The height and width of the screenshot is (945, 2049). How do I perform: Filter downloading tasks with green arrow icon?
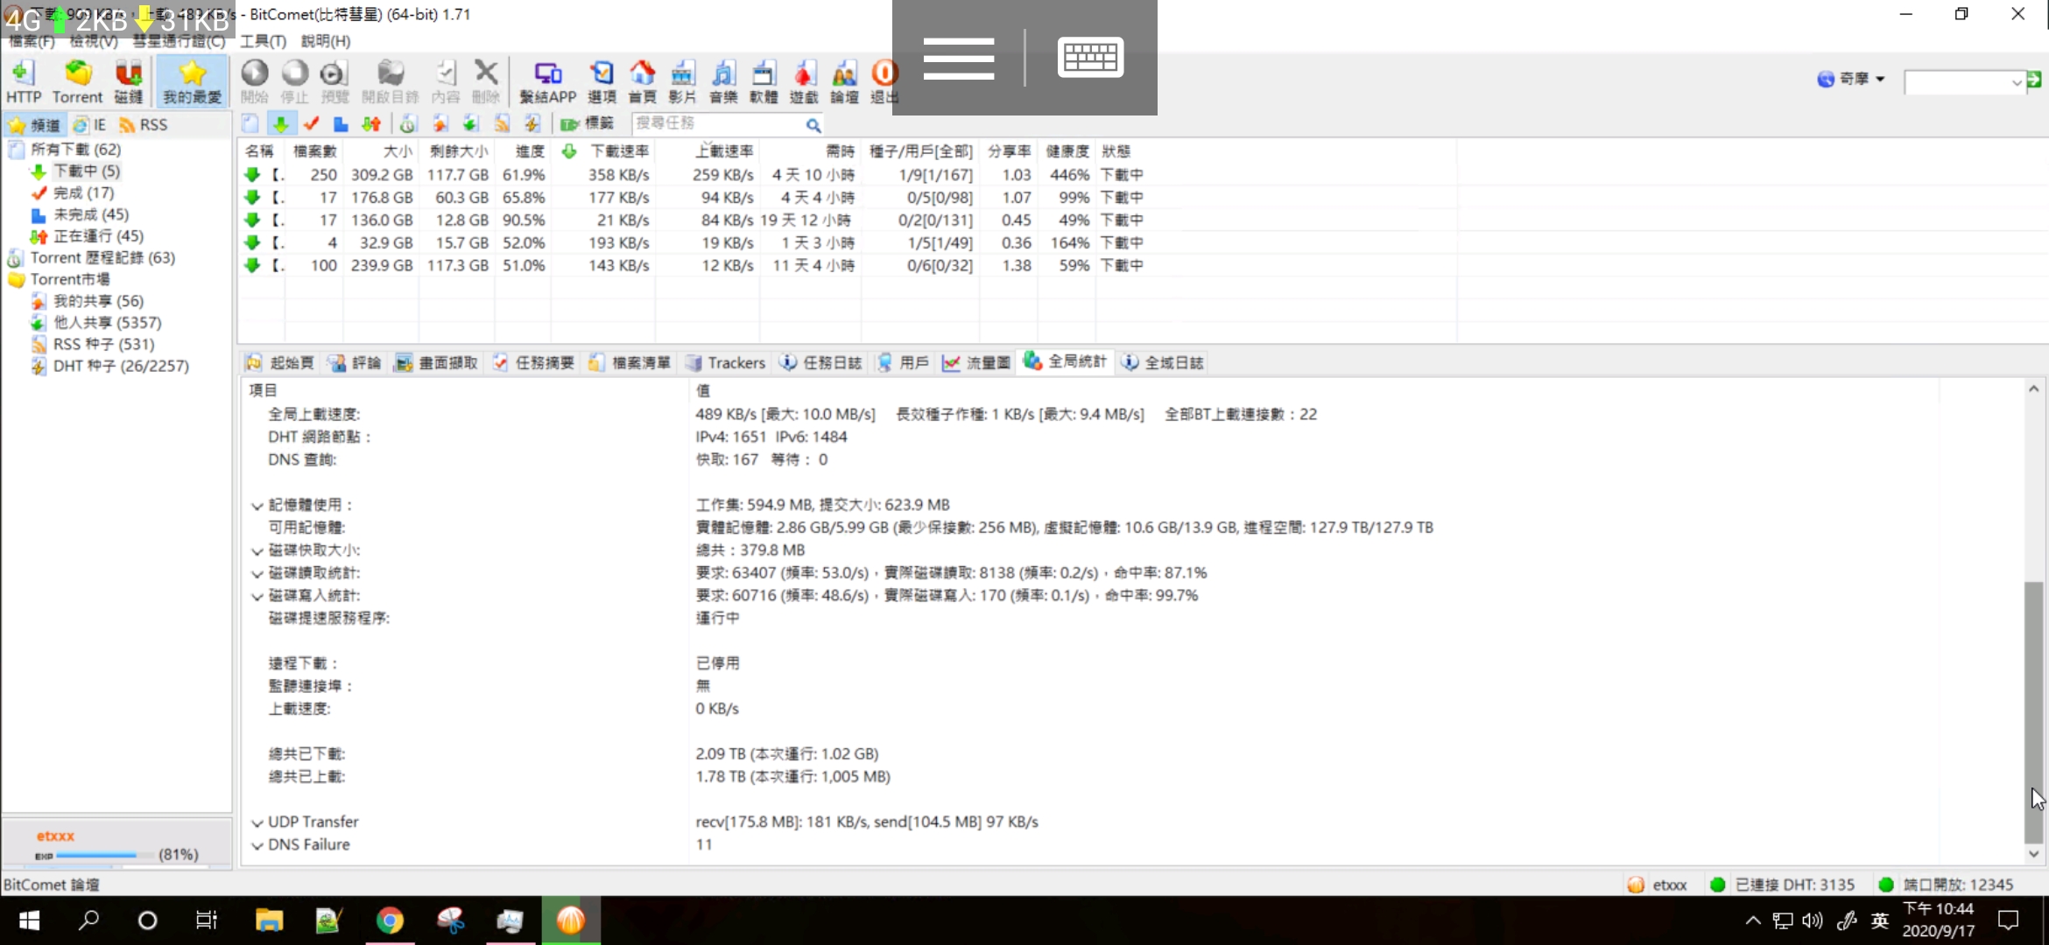pos(281,124)
